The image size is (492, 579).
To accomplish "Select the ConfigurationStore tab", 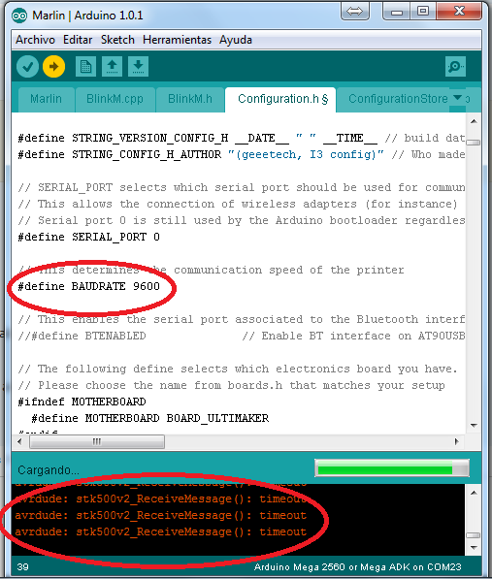I will 398,99.
